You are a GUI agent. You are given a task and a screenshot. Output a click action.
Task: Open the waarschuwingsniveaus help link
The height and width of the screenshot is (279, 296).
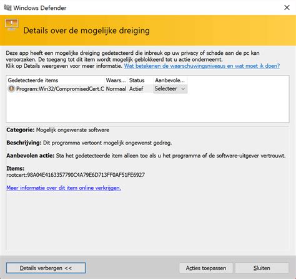(x=202, y=66)
